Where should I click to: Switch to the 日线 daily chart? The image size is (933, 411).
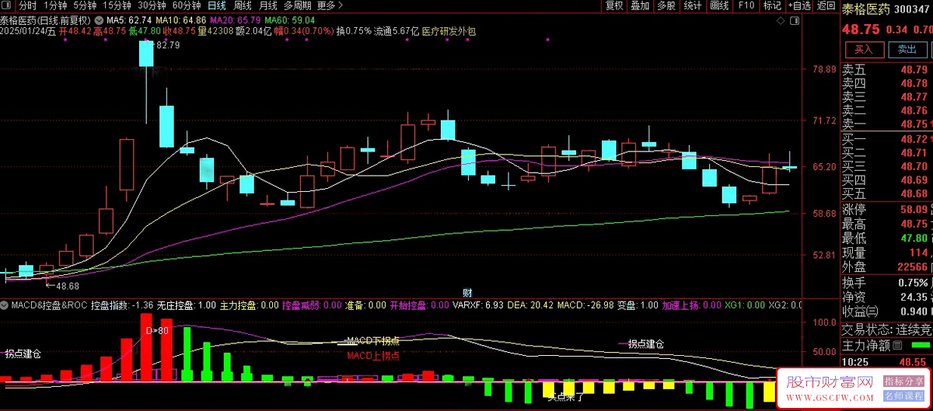217,5
